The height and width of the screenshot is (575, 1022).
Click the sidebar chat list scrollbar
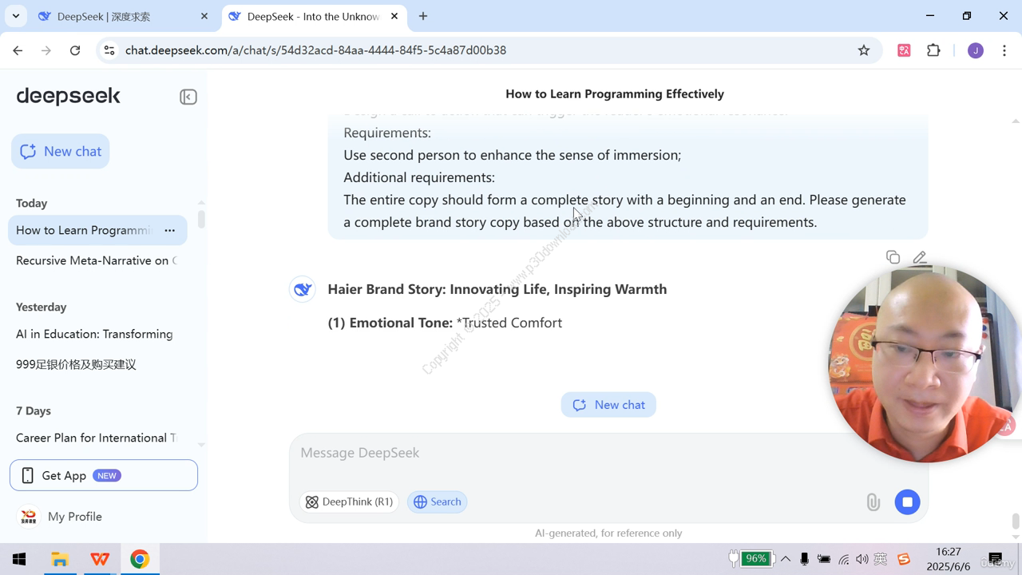pyautogui.click(x=201, y=219)
